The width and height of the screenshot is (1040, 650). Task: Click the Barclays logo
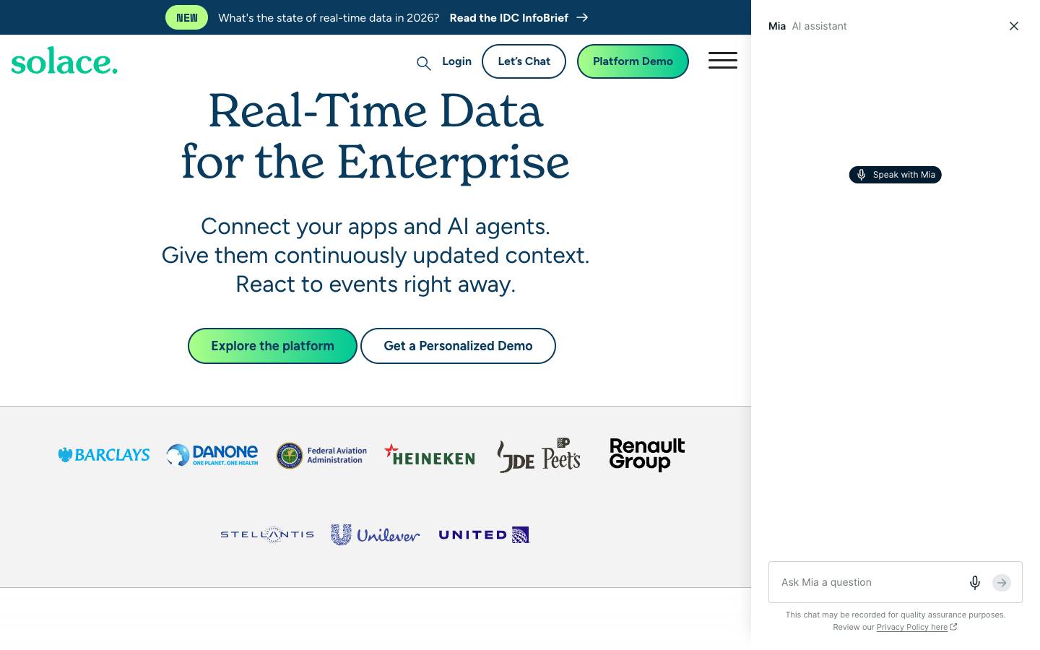(x=104, y=455)
